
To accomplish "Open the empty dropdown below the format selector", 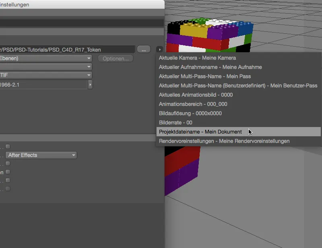I will (x=46, y=67).
